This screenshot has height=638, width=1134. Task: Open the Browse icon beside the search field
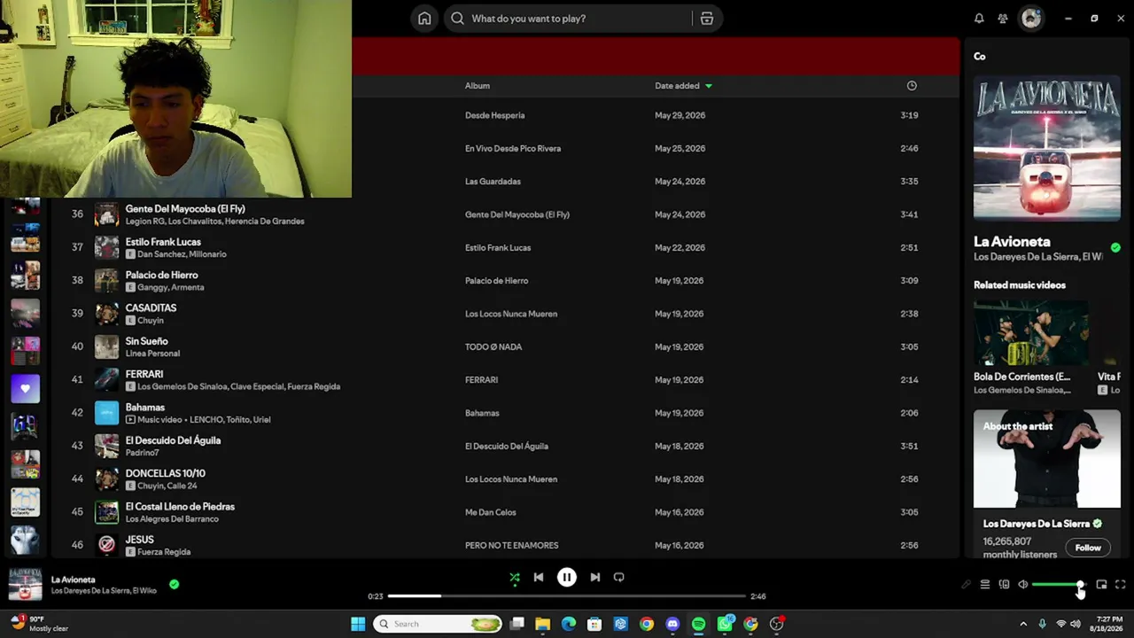tap(707, 19)
